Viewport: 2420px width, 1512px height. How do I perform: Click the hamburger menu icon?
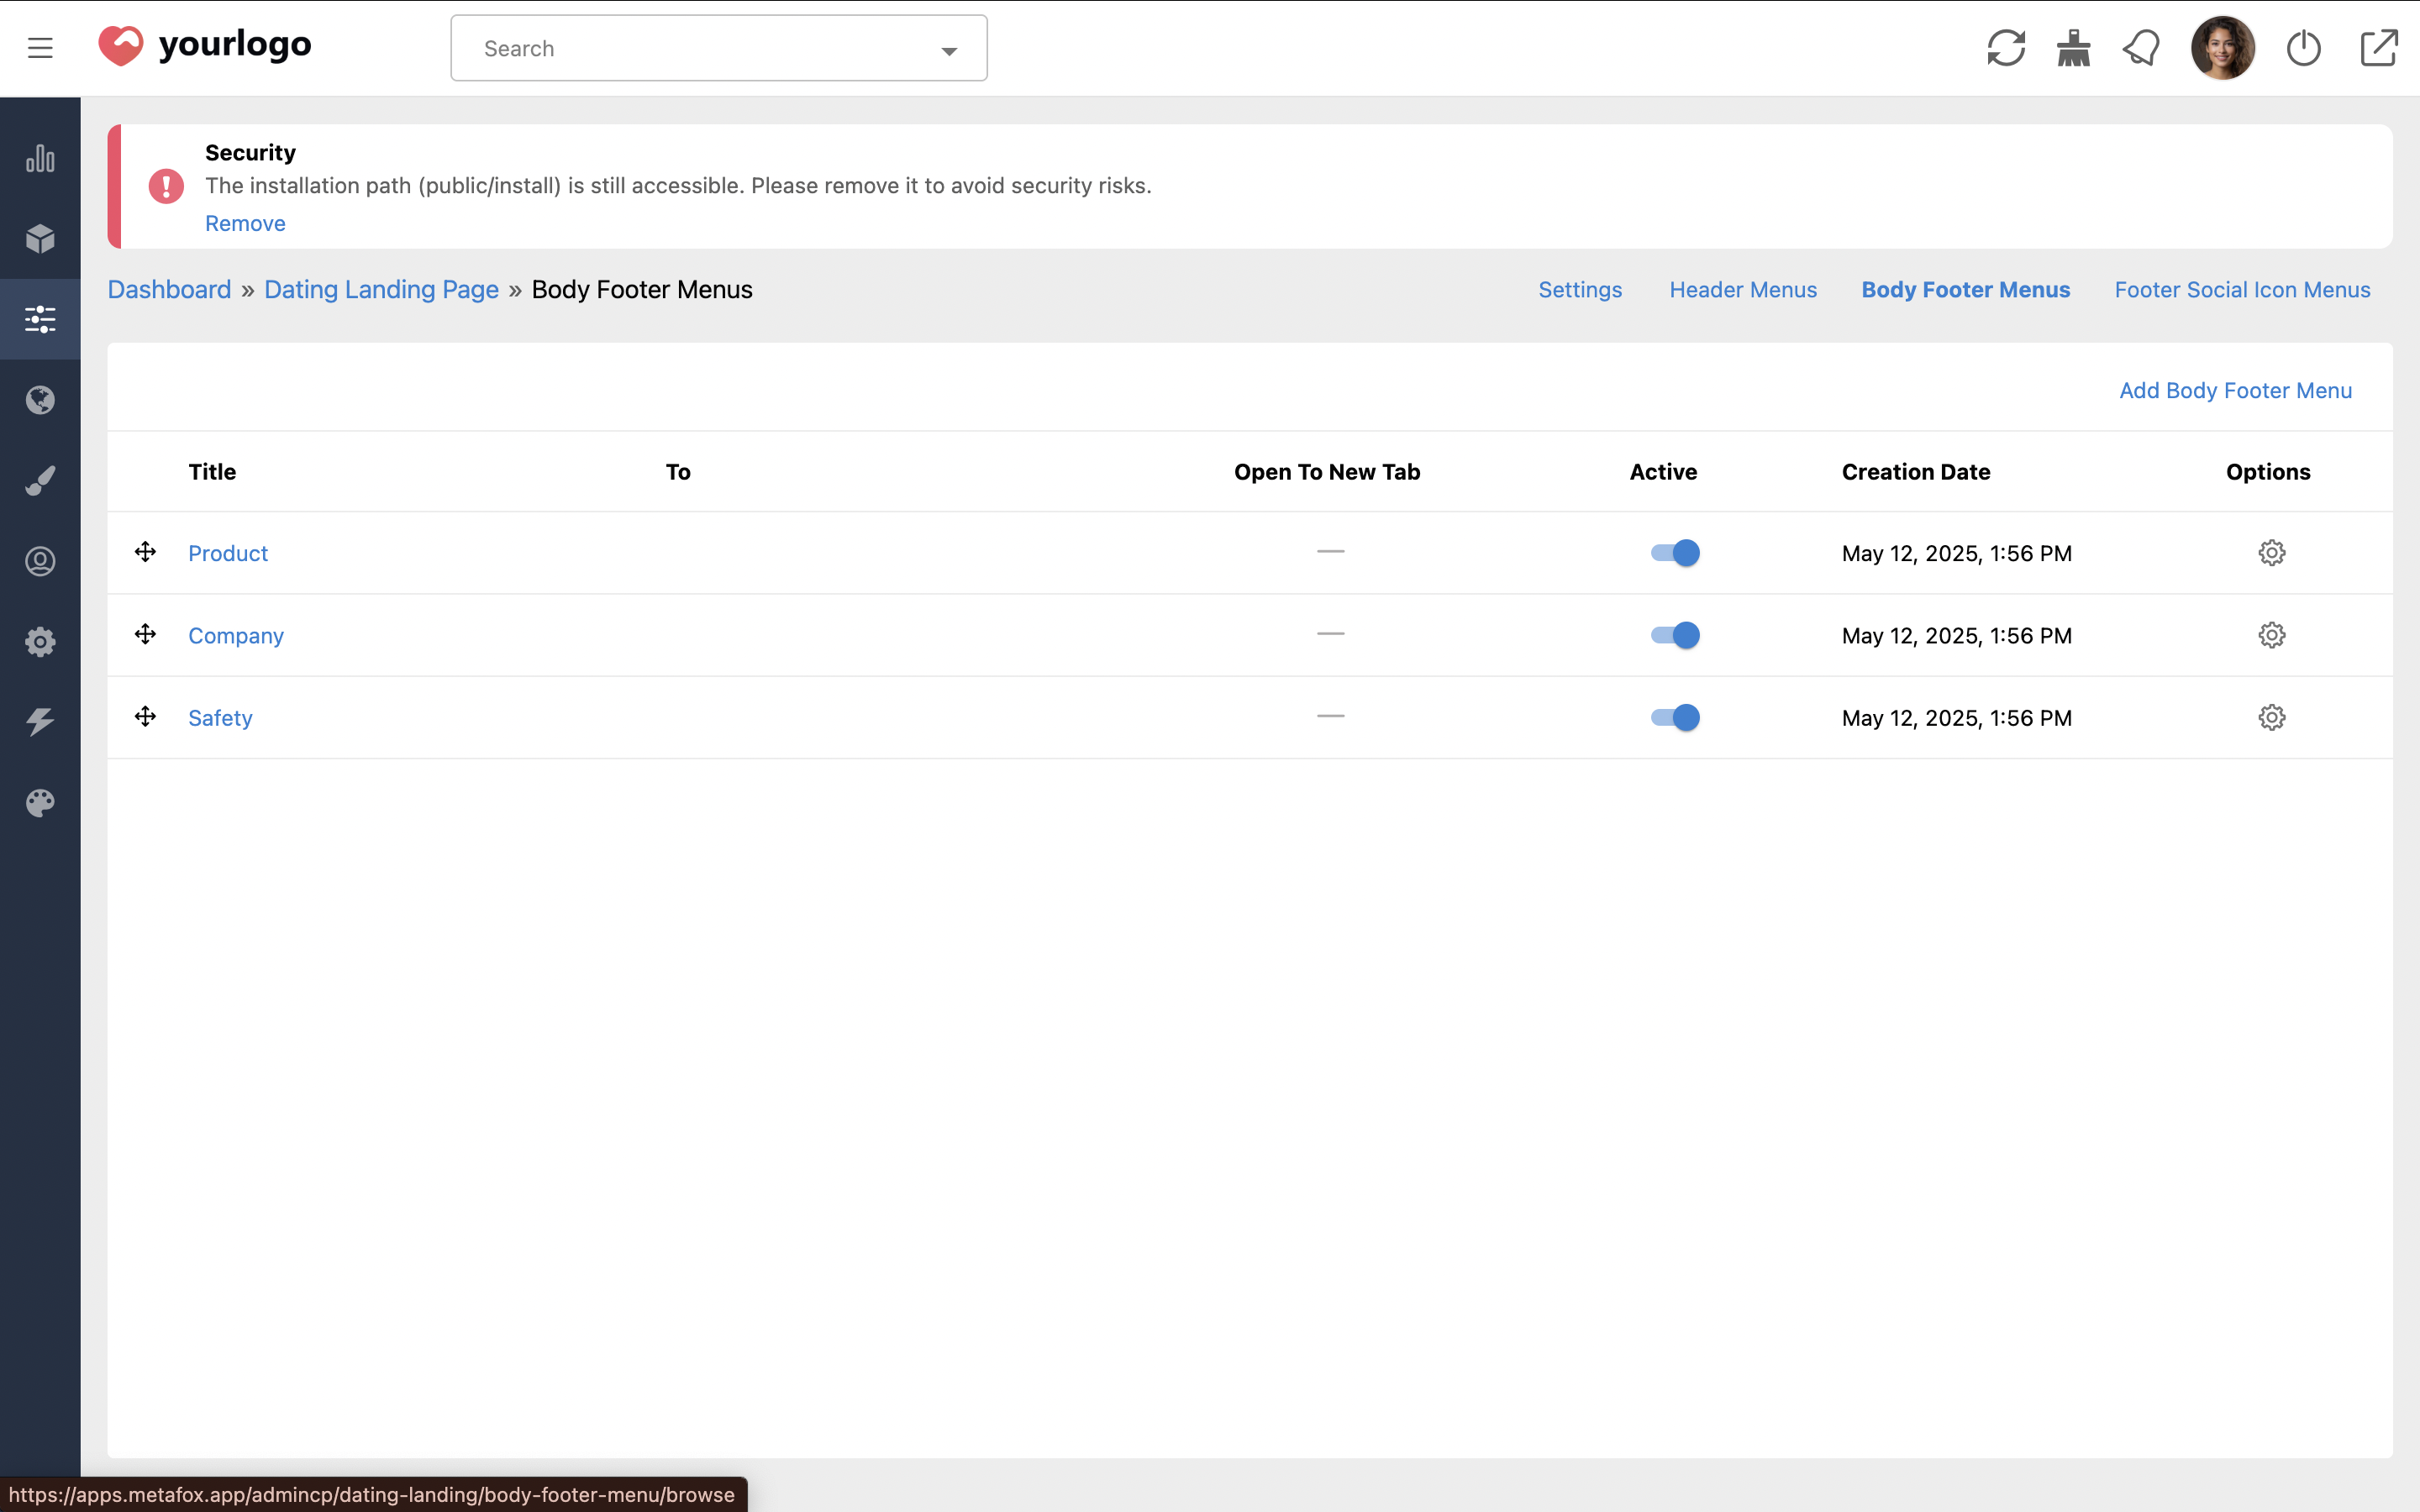(40, 48)
